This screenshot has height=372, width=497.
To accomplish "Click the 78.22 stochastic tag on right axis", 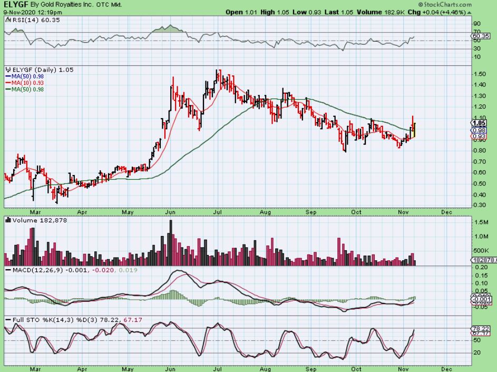I will (481, 329).
